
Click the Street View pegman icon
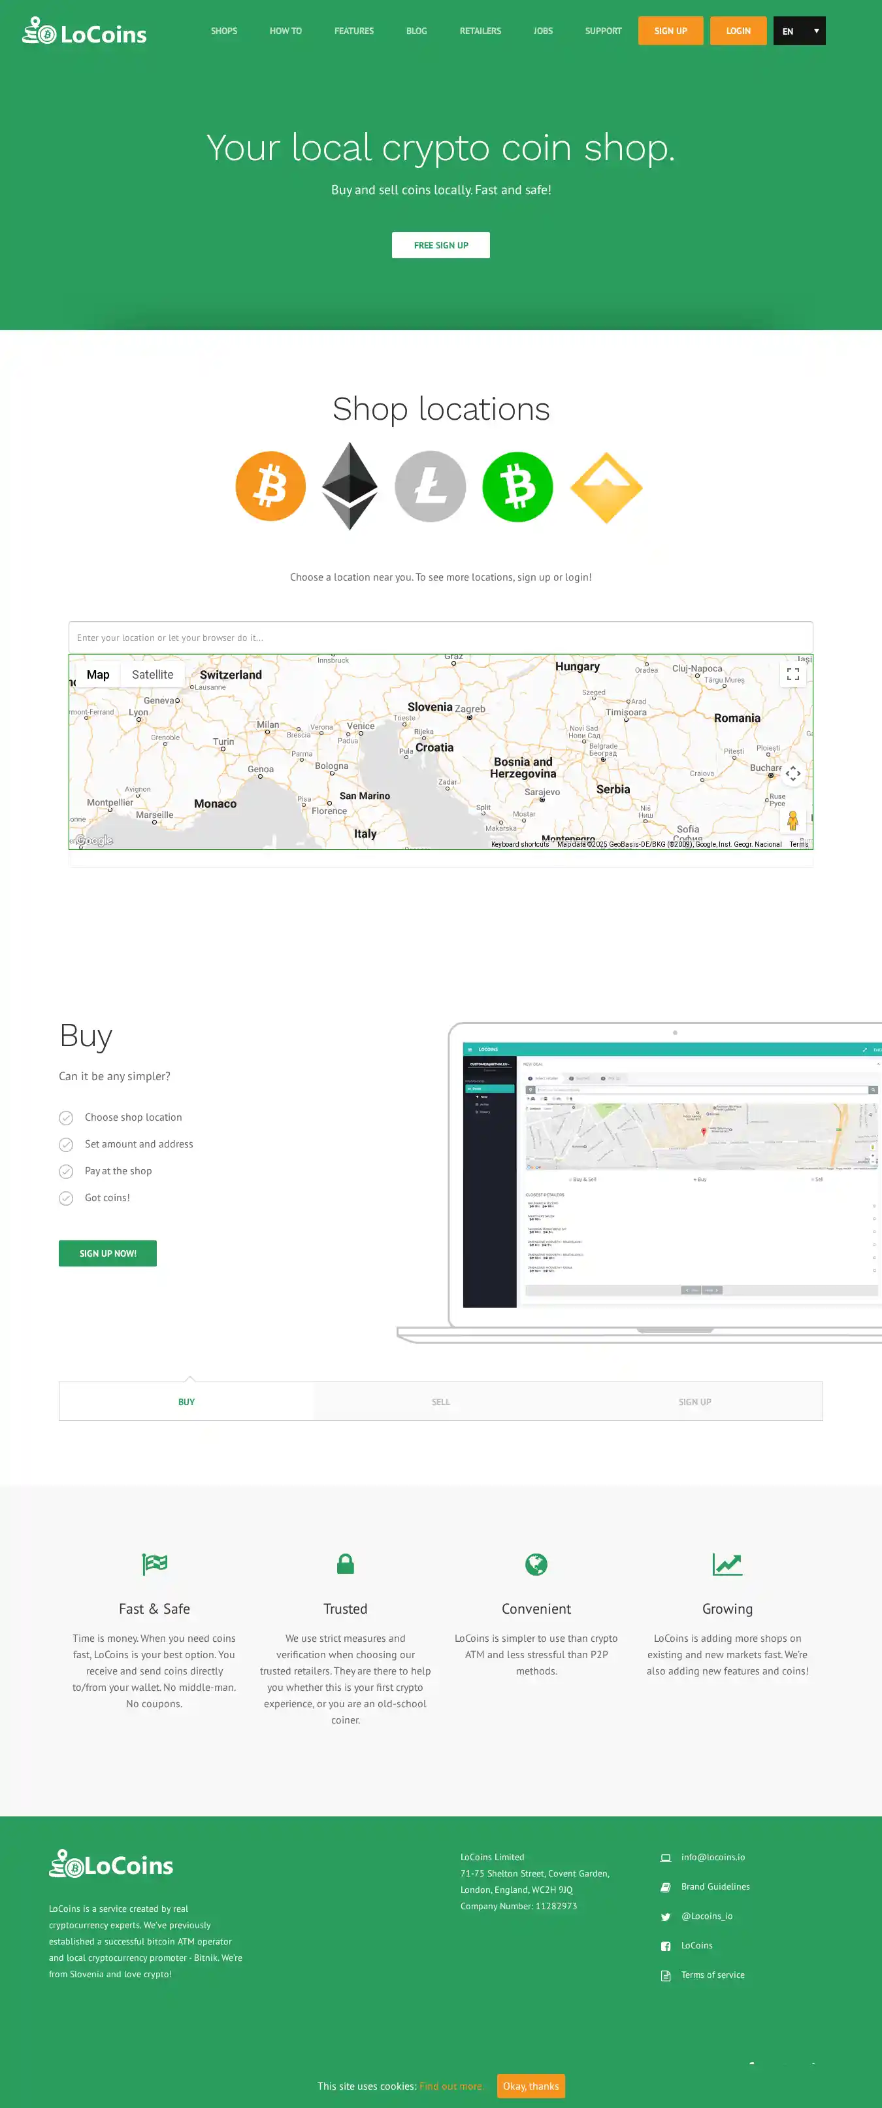pyautogui.click(x=792, y=820)
